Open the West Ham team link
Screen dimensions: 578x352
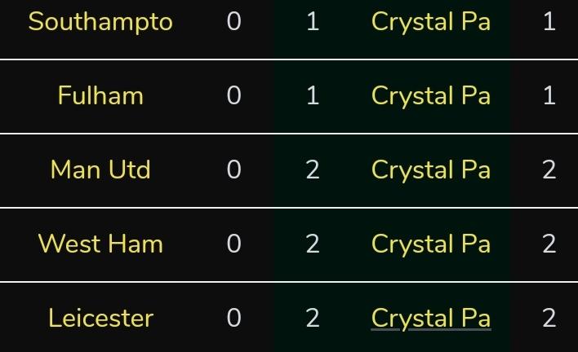pos(100,244)
